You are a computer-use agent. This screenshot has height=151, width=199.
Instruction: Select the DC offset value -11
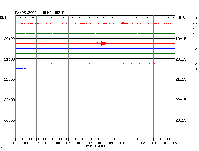click(x=195, y=33)
